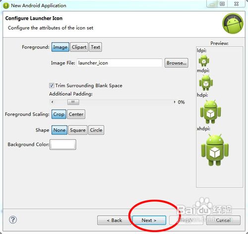Screen dimensions: 248x234
Task: Click the Image File text field
Action: click(x=120, y=63)
